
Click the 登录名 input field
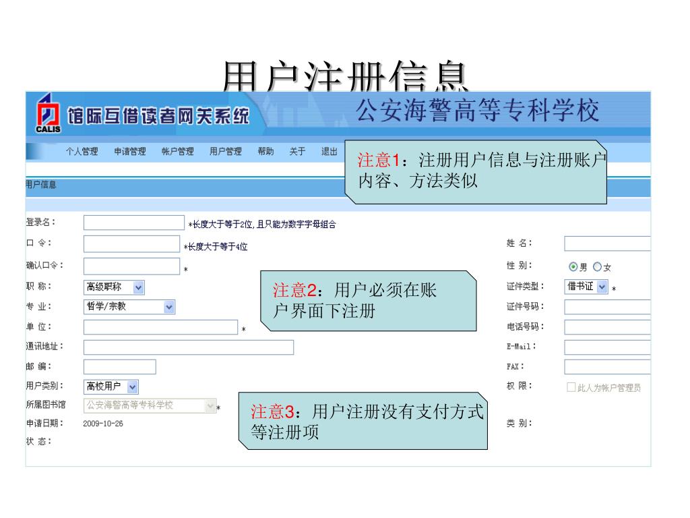tap(134, 223)
